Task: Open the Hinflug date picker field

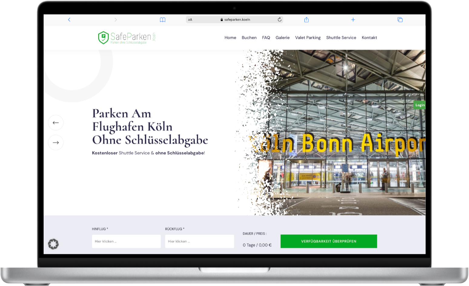Action: click(x=126, y=241)
